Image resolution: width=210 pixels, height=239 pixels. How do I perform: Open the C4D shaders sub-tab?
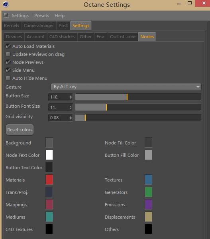pyautogui.click(x=62, y=37)
